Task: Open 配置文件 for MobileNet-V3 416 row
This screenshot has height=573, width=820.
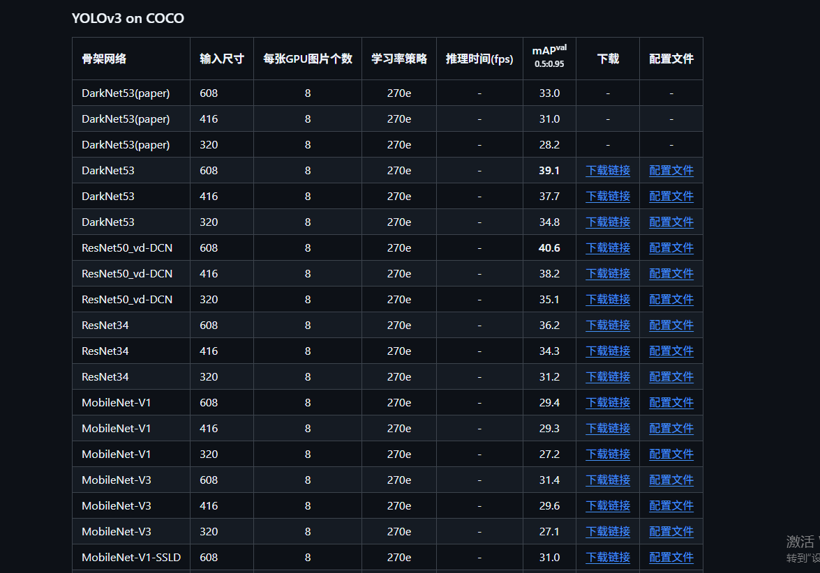Action: click(x=671, y=505)
